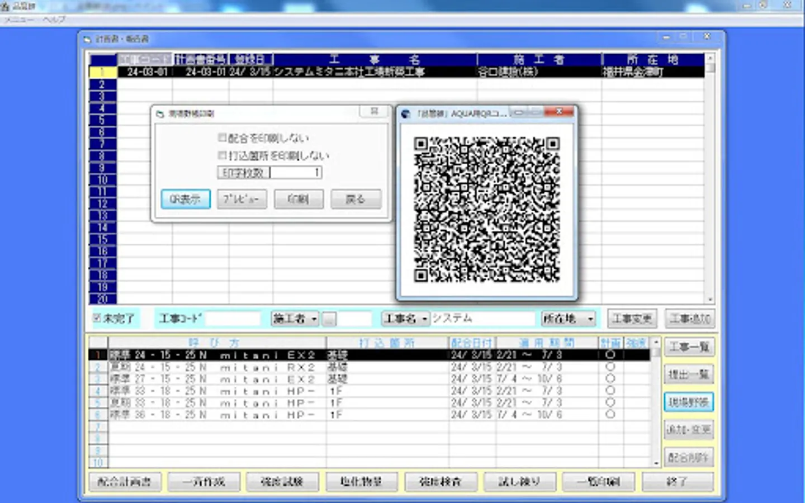Open the ヘルプ menu in the menu bar
This screenshot has width=805, height=503.
click(x=54, y=20)
